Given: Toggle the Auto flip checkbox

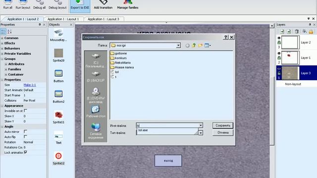Looking at the screenshot, I should coord(25,136).
